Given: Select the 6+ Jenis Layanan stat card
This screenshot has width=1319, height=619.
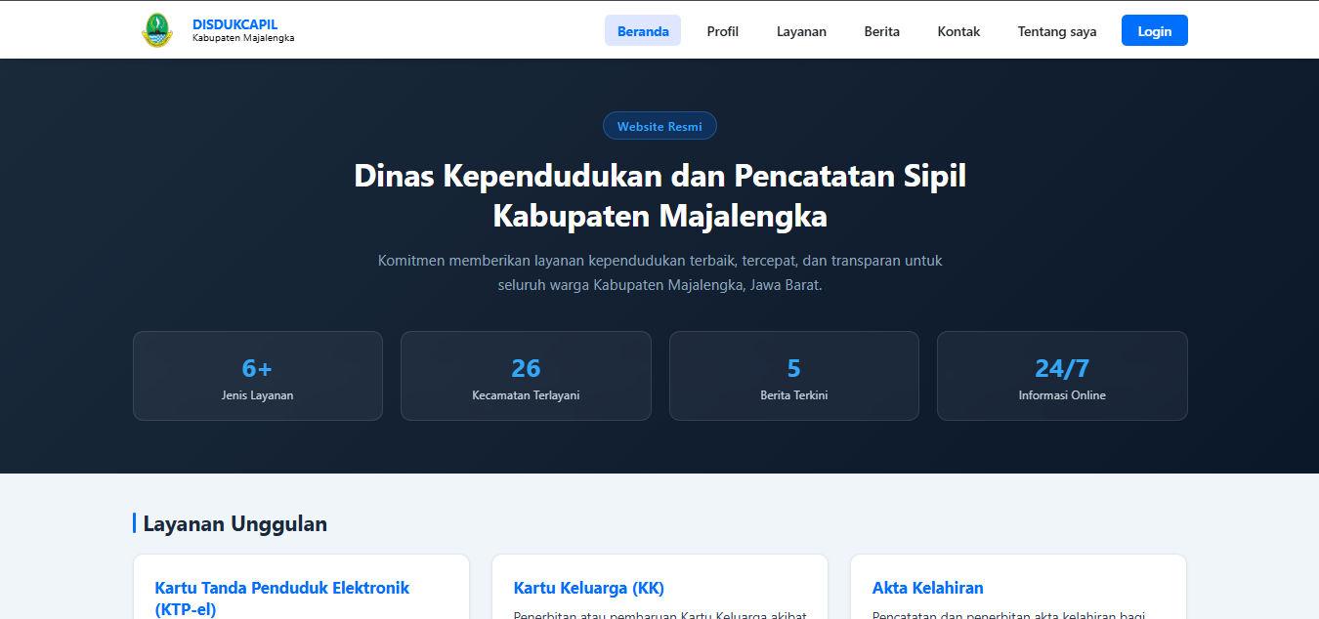Looking at the screenshot, I should pyautogui.click(x=258, y=376).
